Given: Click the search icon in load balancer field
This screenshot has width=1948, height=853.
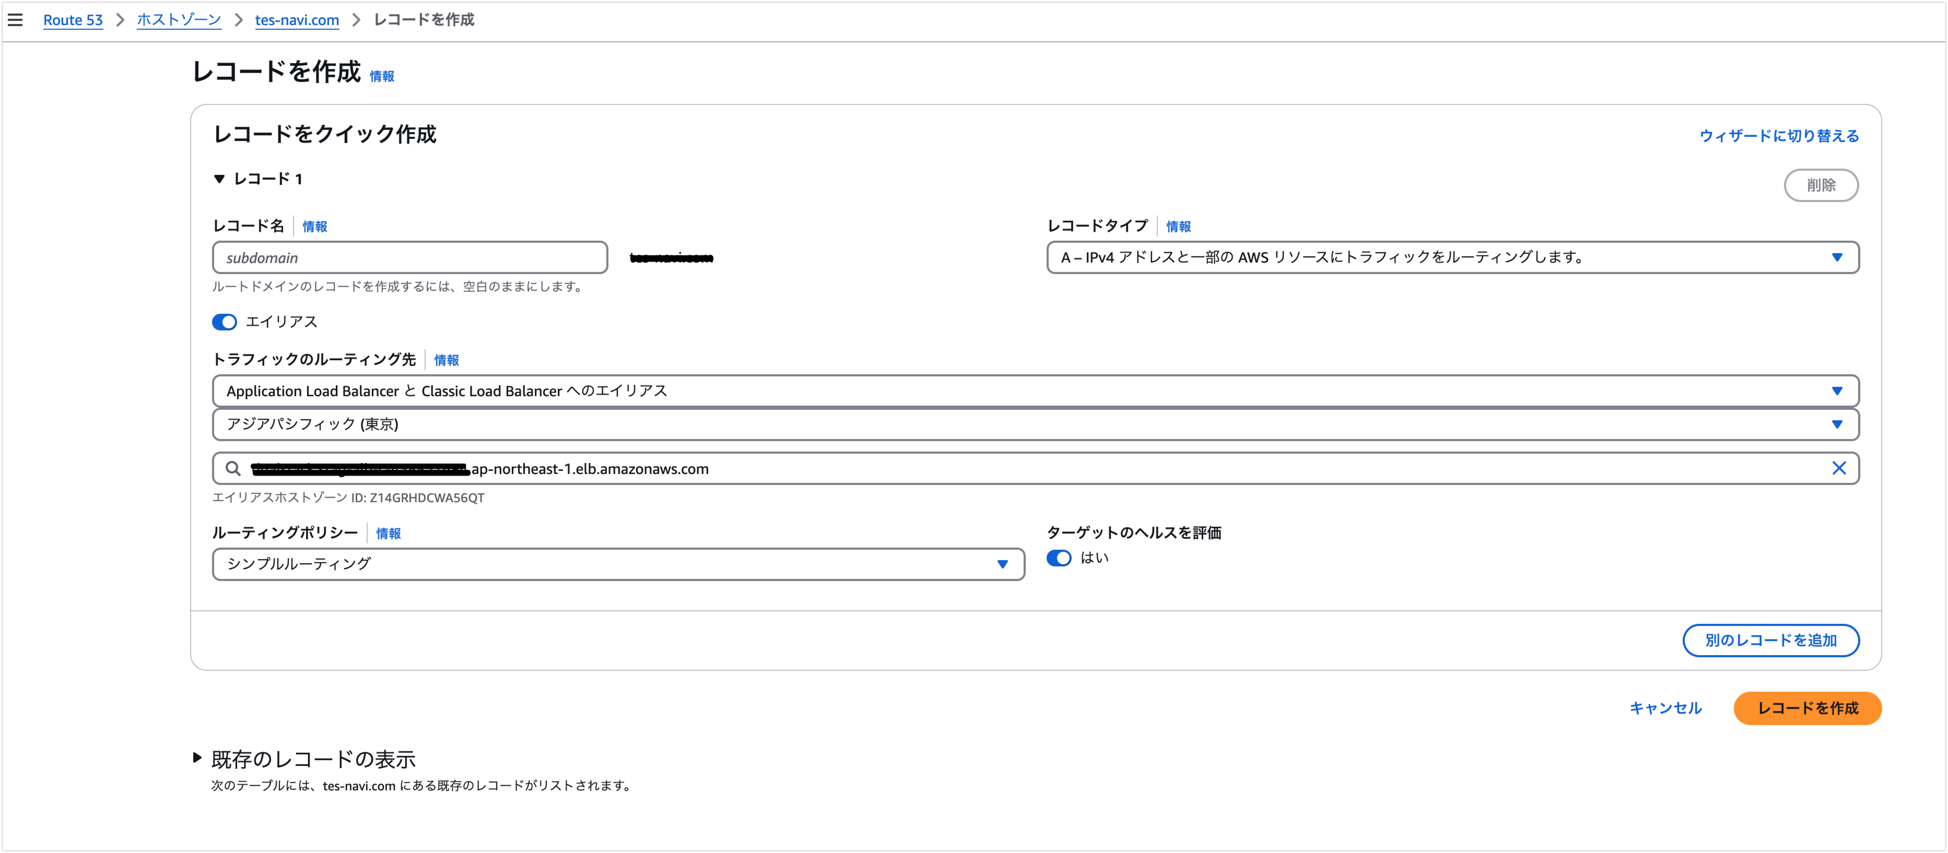Looking at the screenshot, I should [x=233, y=469].
